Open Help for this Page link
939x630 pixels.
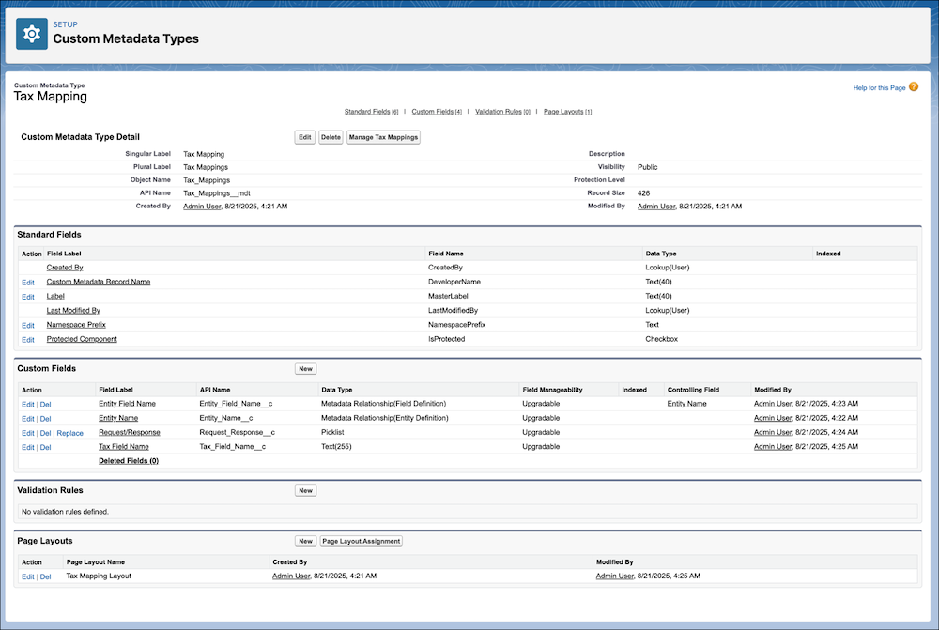[879, 87]
